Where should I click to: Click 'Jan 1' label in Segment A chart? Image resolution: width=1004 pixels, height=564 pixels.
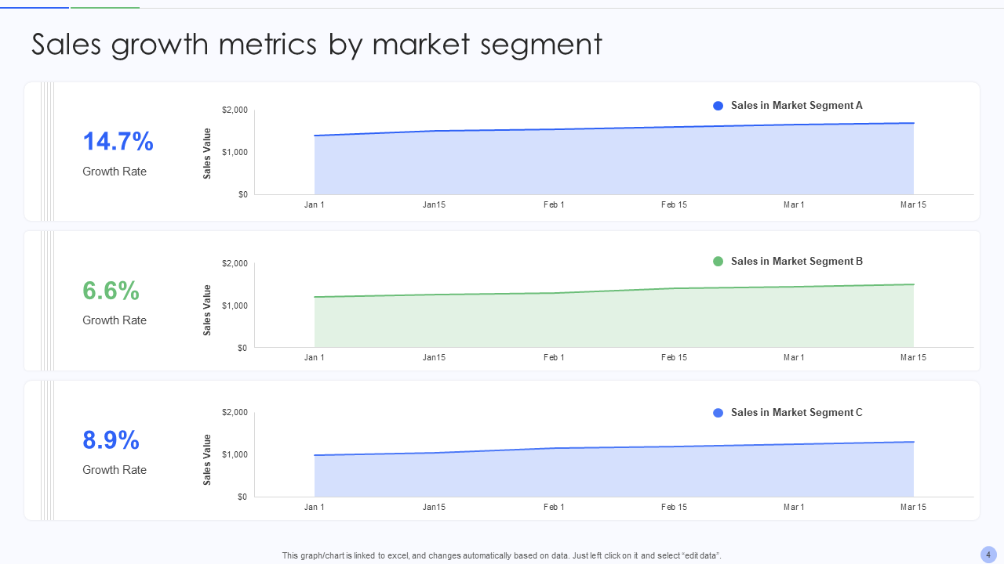pyautogui.click(x=315, y=205)
